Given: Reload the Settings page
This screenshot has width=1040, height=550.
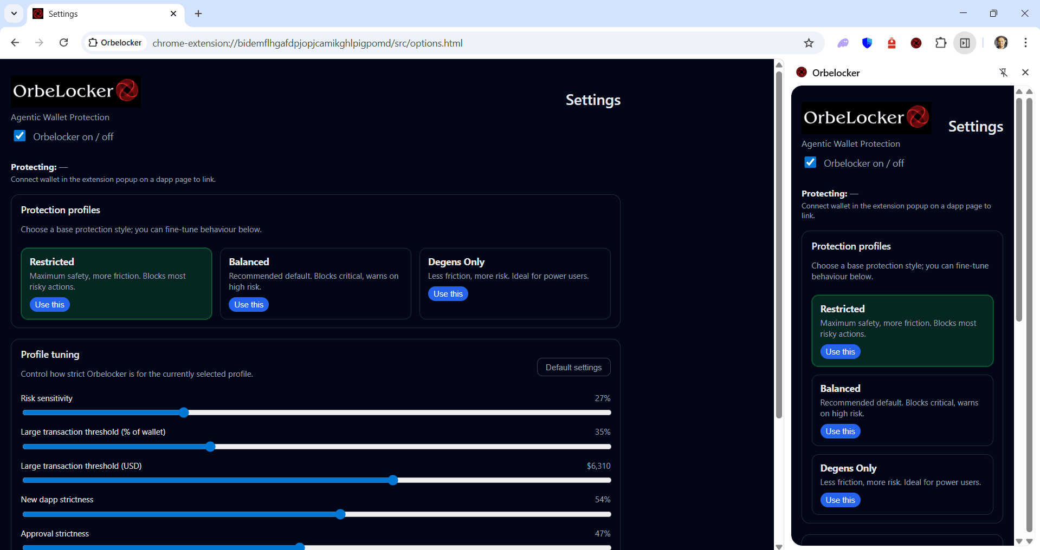Looking at the screenshot, I should click(63, 43).
